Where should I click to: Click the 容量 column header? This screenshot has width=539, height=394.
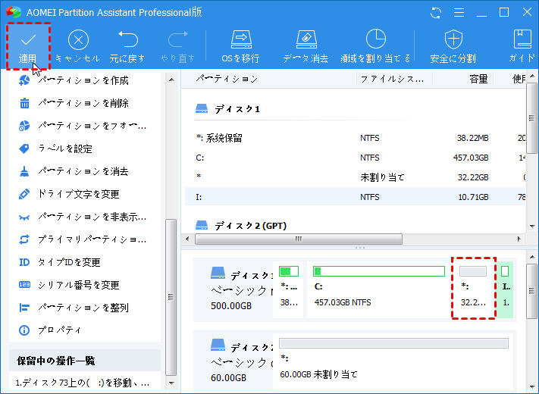(x=478, y=80)
